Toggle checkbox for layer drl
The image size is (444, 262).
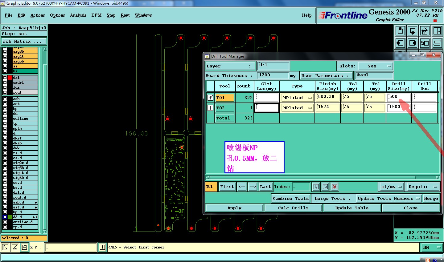pyautogui.click(x=5, y=78)
